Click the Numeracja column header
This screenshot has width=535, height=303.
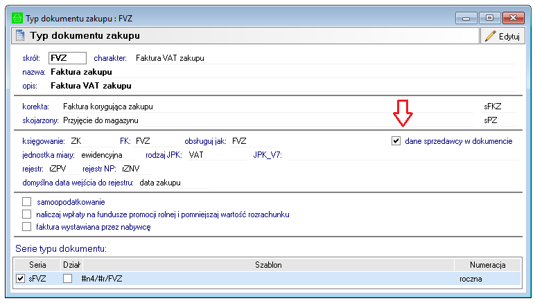pos(486,264)
